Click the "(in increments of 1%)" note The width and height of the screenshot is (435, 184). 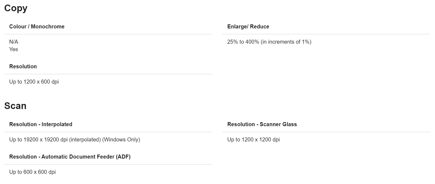286,42
